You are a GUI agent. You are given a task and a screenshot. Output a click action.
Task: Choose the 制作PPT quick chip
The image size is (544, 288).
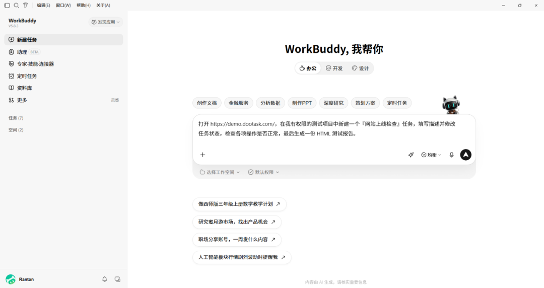(x=302, y=103)
